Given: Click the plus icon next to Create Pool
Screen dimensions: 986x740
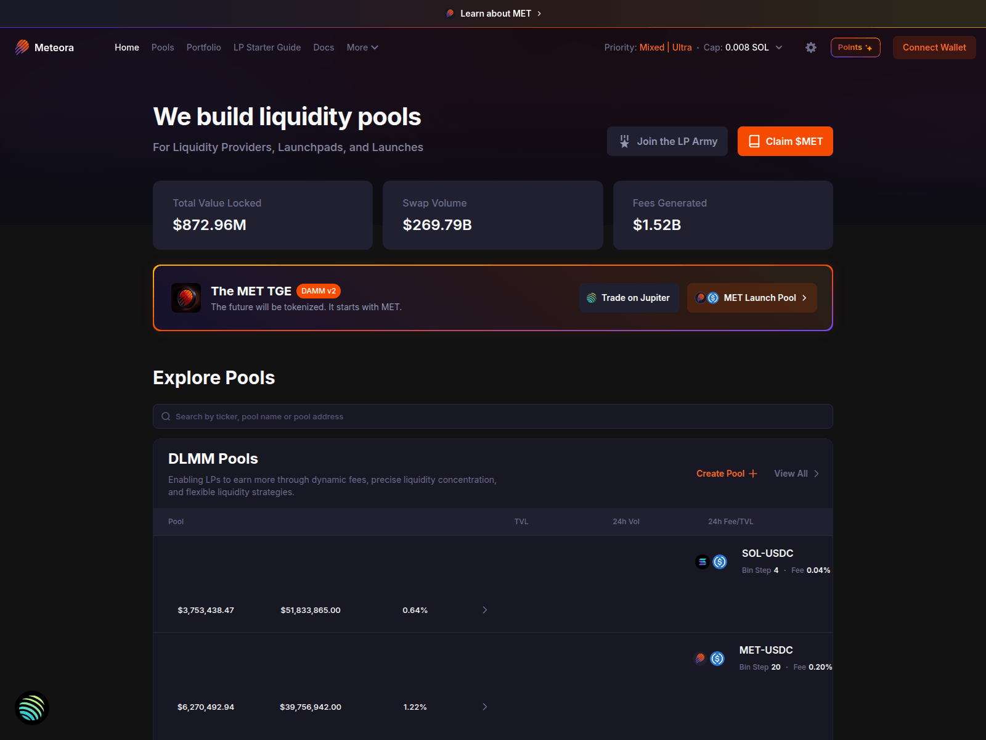Looking at the screenshot, I should [753, 474].
